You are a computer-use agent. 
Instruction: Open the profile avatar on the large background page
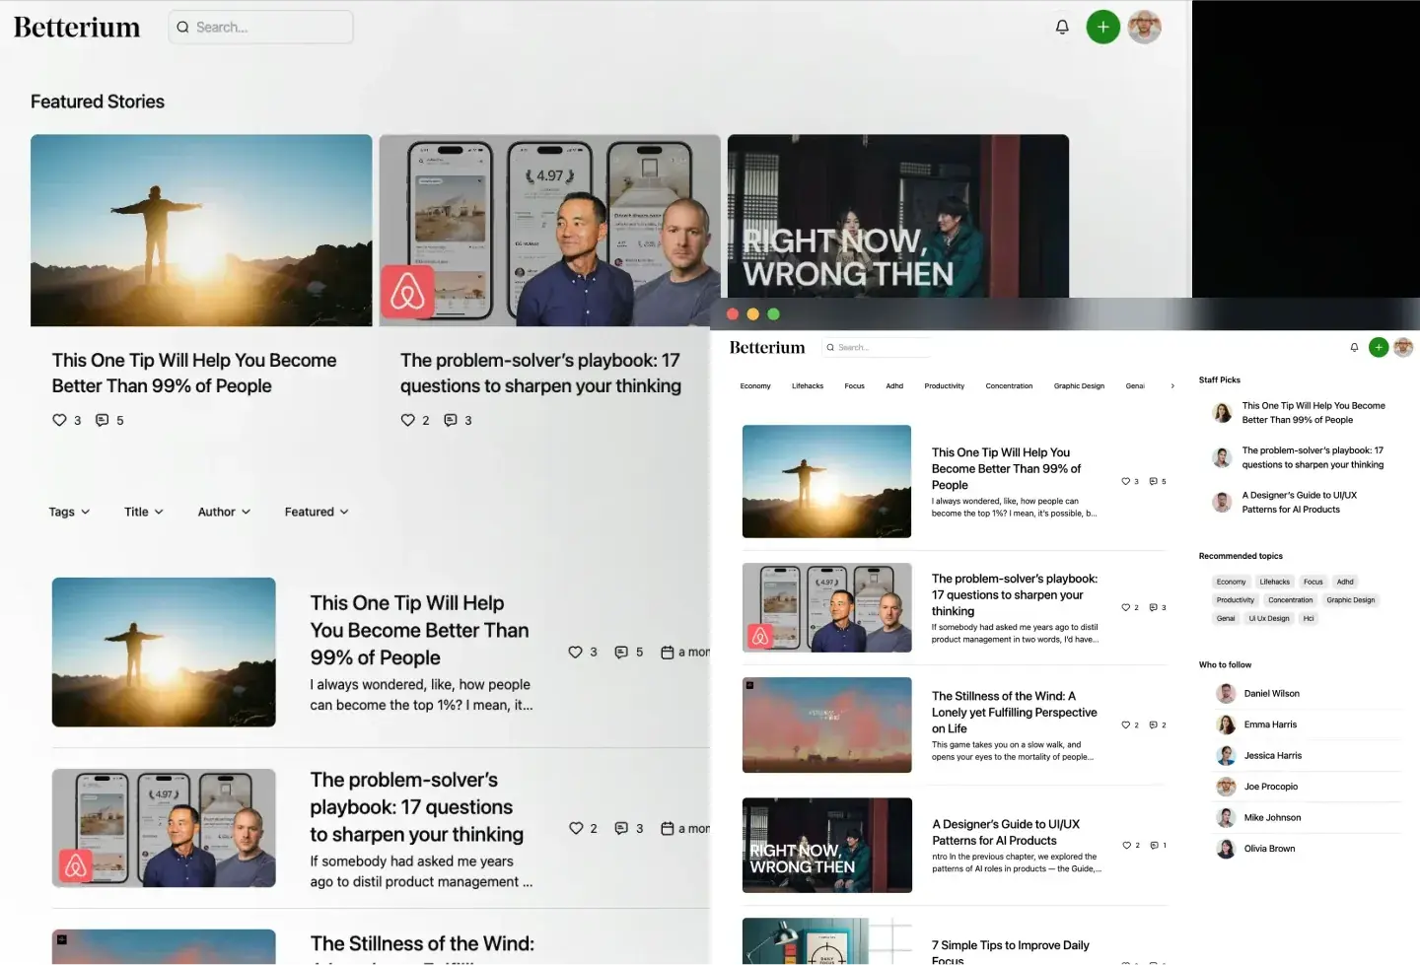point(1144,27)
